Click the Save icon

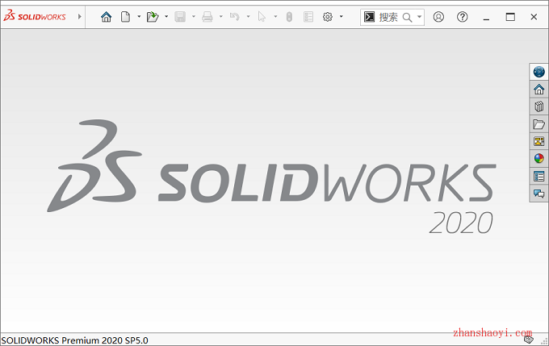(x=180, y=16)
